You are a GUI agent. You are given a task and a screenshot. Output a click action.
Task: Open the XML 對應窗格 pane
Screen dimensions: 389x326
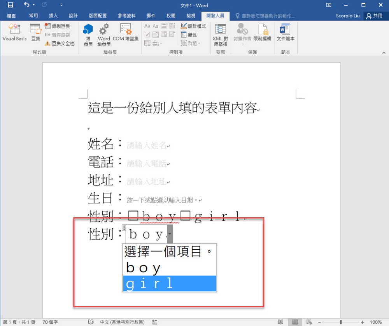point(220,34)
